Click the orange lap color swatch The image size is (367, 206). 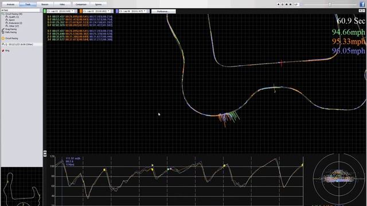81,11
